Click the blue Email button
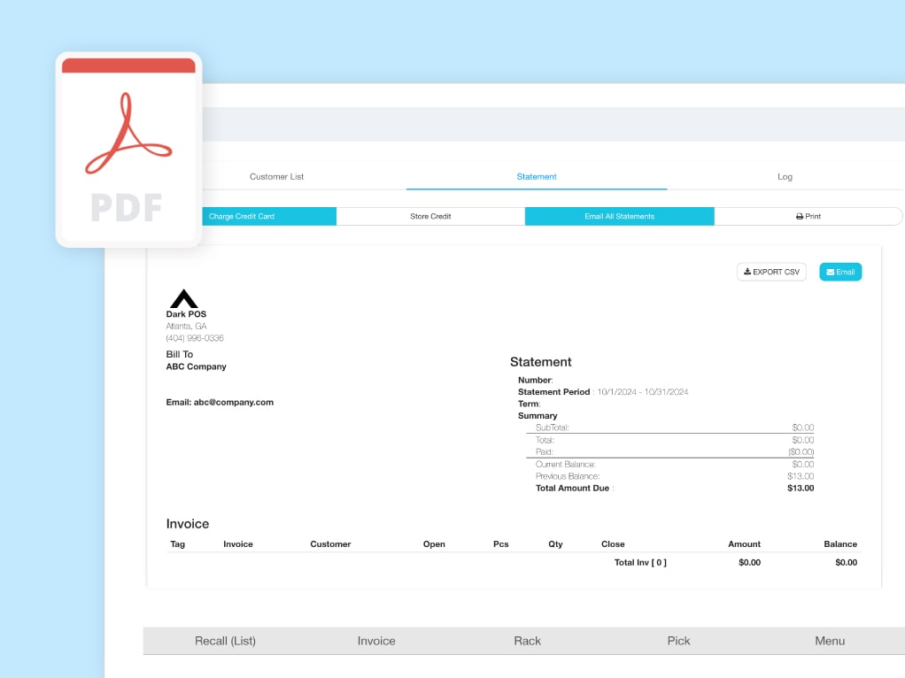Image resolution: width=905 pixels, height=678 pixels. click(x=839, y=272)
